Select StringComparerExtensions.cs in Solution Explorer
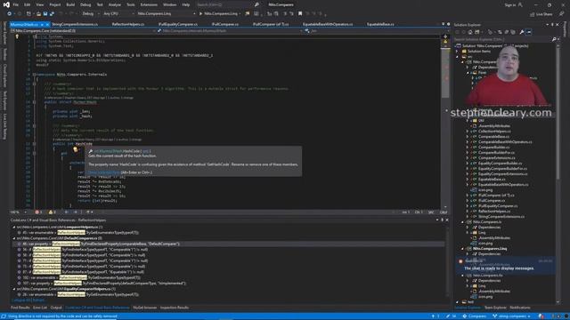 [x=501, y=217]
